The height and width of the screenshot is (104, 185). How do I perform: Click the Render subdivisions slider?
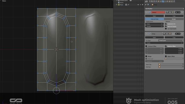tap(154, 26)
